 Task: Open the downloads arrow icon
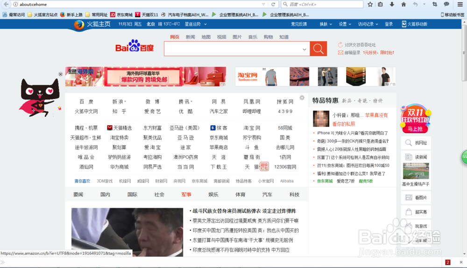(x=392, y=4)
